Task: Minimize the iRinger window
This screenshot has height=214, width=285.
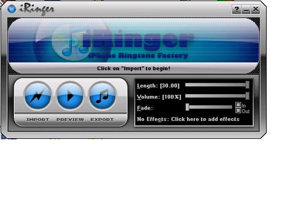Action: 246,9
